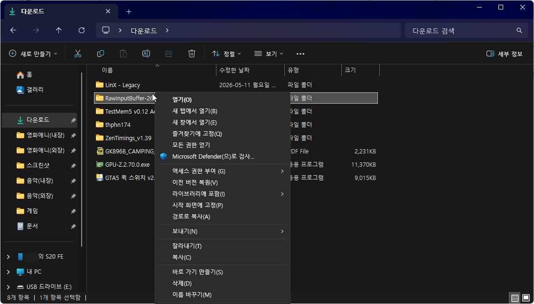Click the Cut scissors icon in toolbar
The width and height of the screenshot is (534, 304).
pyautogui.click(x=78, y=54)
